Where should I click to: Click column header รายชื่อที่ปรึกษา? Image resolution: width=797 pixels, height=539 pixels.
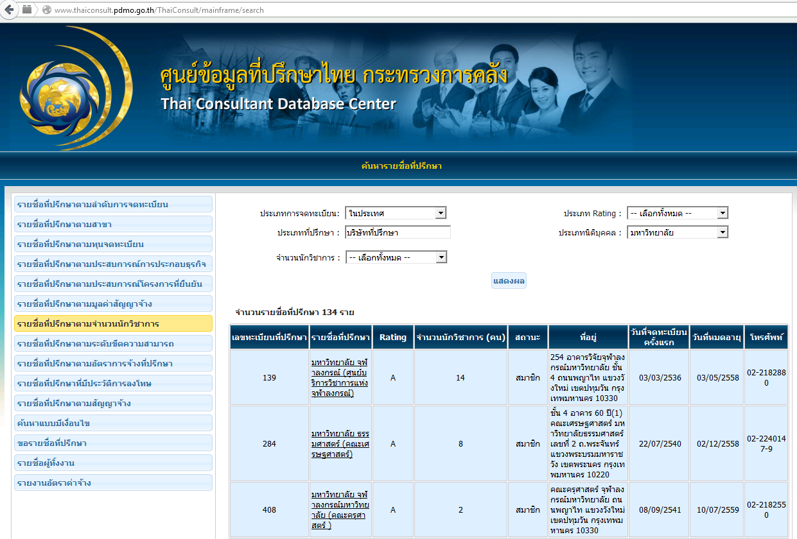pyautogui.click(x=340, y=337)
